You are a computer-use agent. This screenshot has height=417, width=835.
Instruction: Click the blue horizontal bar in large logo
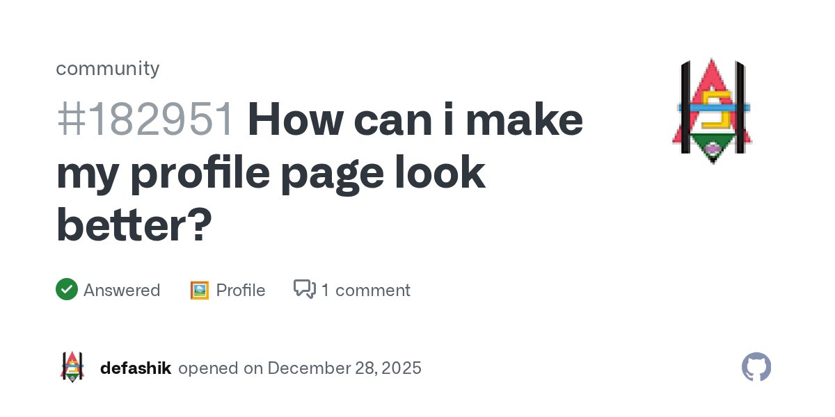[x=713, y=108]
